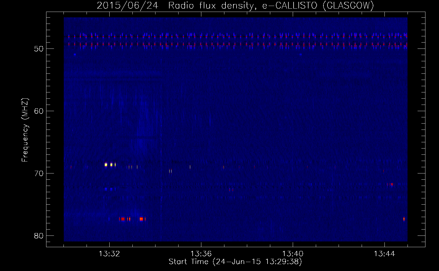Screen dimensions: 439x271
Task: Click the 'Start Time (24-Jun-15 13:29:38)' axis label
Action: coord(235,262)
